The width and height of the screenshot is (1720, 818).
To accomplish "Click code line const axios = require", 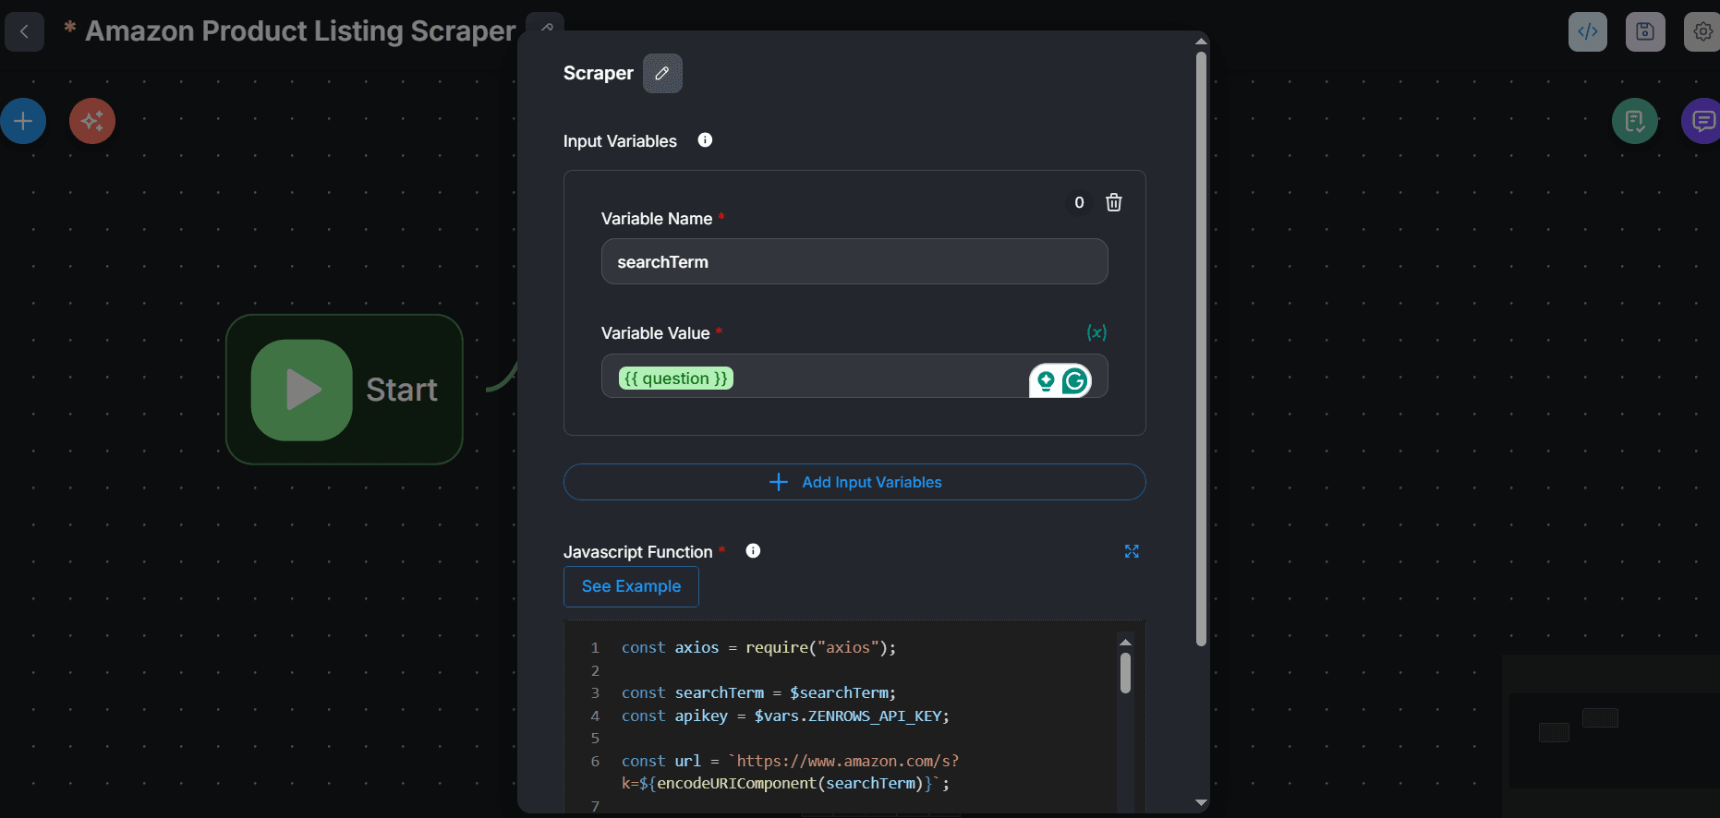I will (758, 647).
